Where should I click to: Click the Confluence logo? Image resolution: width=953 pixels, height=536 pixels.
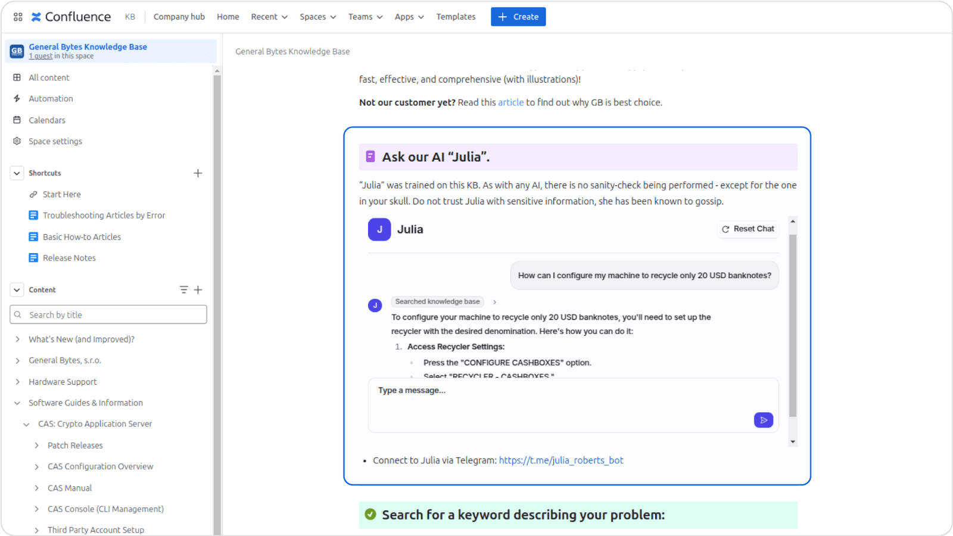(71, 17)
